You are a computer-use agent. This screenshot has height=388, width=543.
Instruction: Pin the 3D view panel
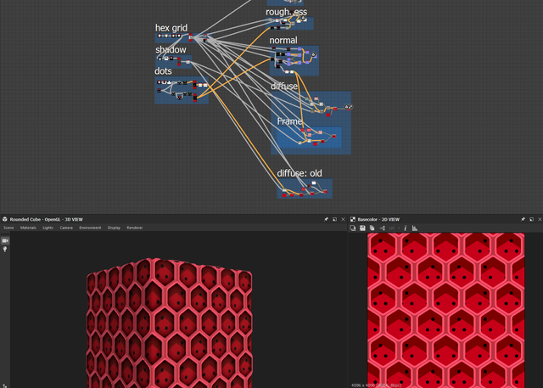pyautogui.click(x=326, y=219)
